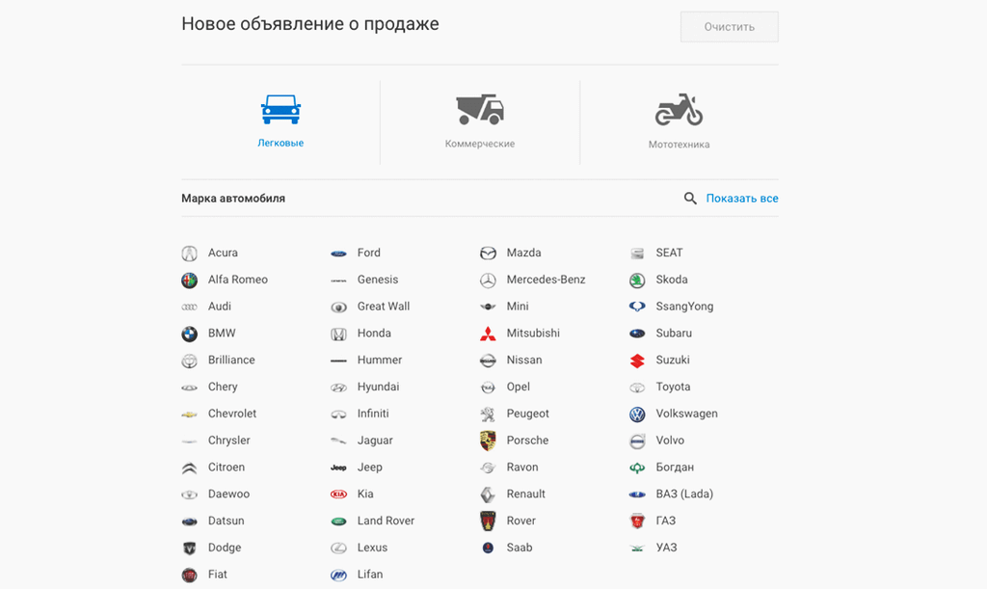Select Nissan from brand list
The height and width of the screenshot is (589, 987).
point(524,360)
